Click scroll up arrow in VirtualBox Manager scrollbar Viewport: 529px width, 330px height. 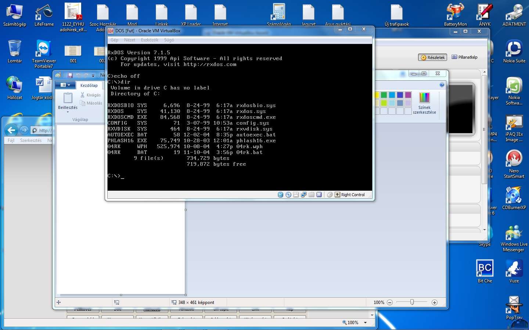click(485, 72)
